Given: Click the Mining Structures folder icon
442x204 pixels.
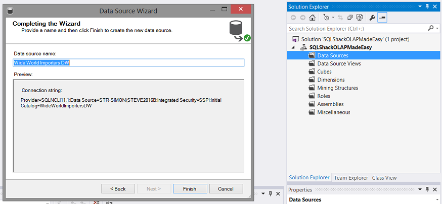Looking at the screenshot, I should point(312,88).
